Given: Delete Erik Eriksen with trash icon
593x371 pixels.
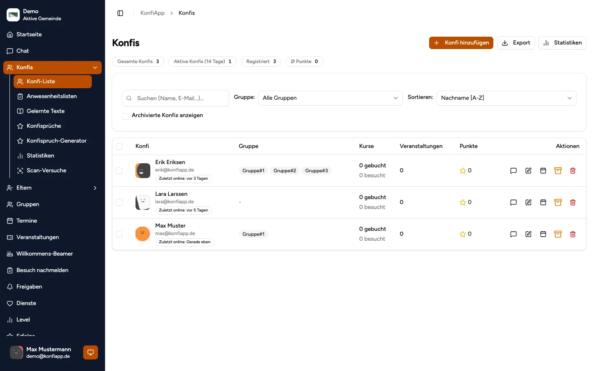Looking at the screenshot, I should (x=573, y=171).
